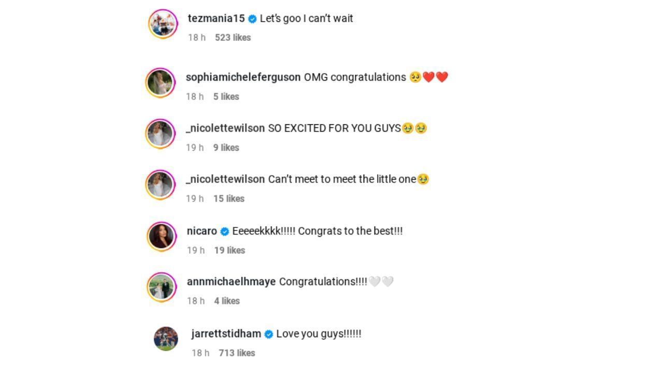
Task: Open annmichaelhmaye's profile avatar
Action: pos(162,288)
